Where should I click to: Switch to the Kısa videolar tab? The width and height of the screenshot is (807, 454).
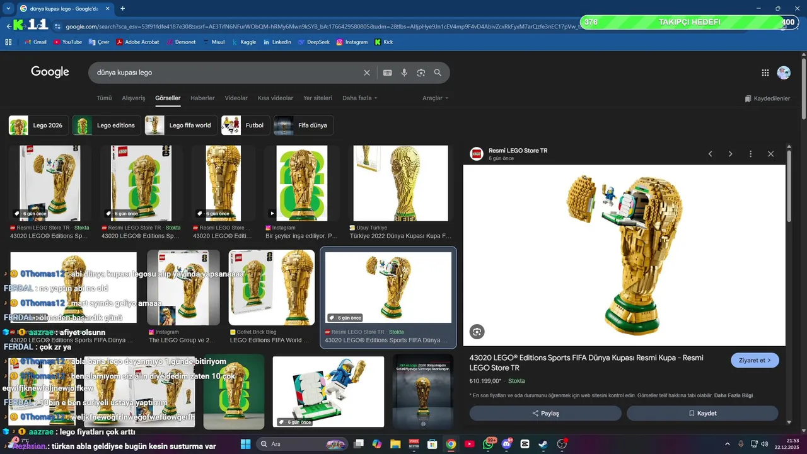[x=276, y=98]
